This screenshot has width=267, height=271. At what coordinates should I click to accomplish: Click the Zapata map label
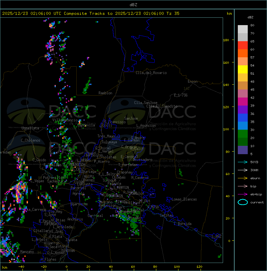coord(71,240)
